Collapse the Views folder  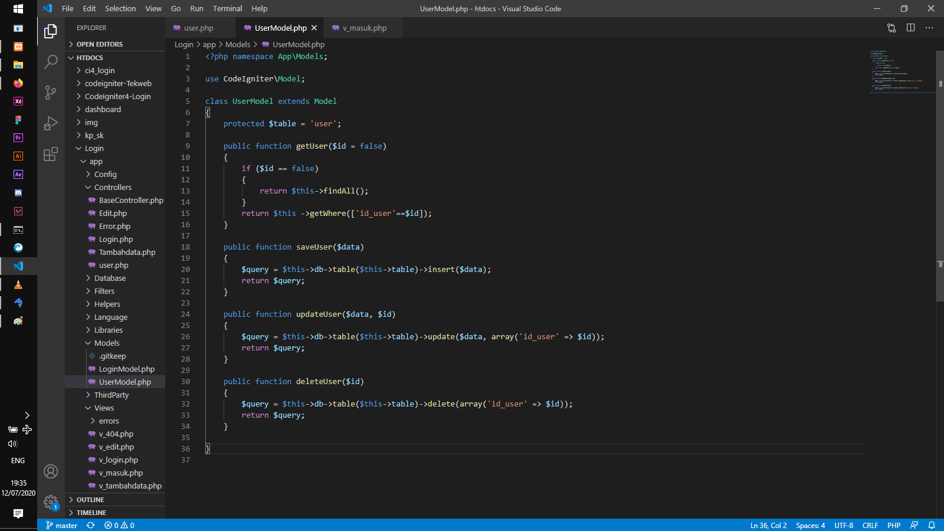click(x=115, y=408)
